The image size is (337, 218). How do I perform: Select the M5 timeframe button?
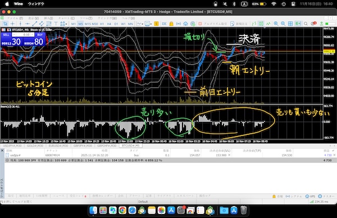pos(80,24)
